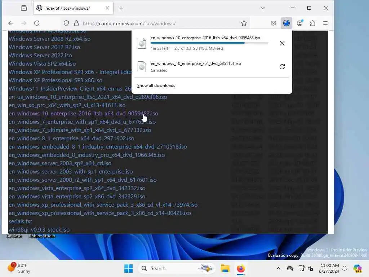Viewport: 369px width, 277px height.
Task: Download en_windows_server_2003_sp2_x64_cd.iso
Action: pyautogui.click(x=60, y=163)
